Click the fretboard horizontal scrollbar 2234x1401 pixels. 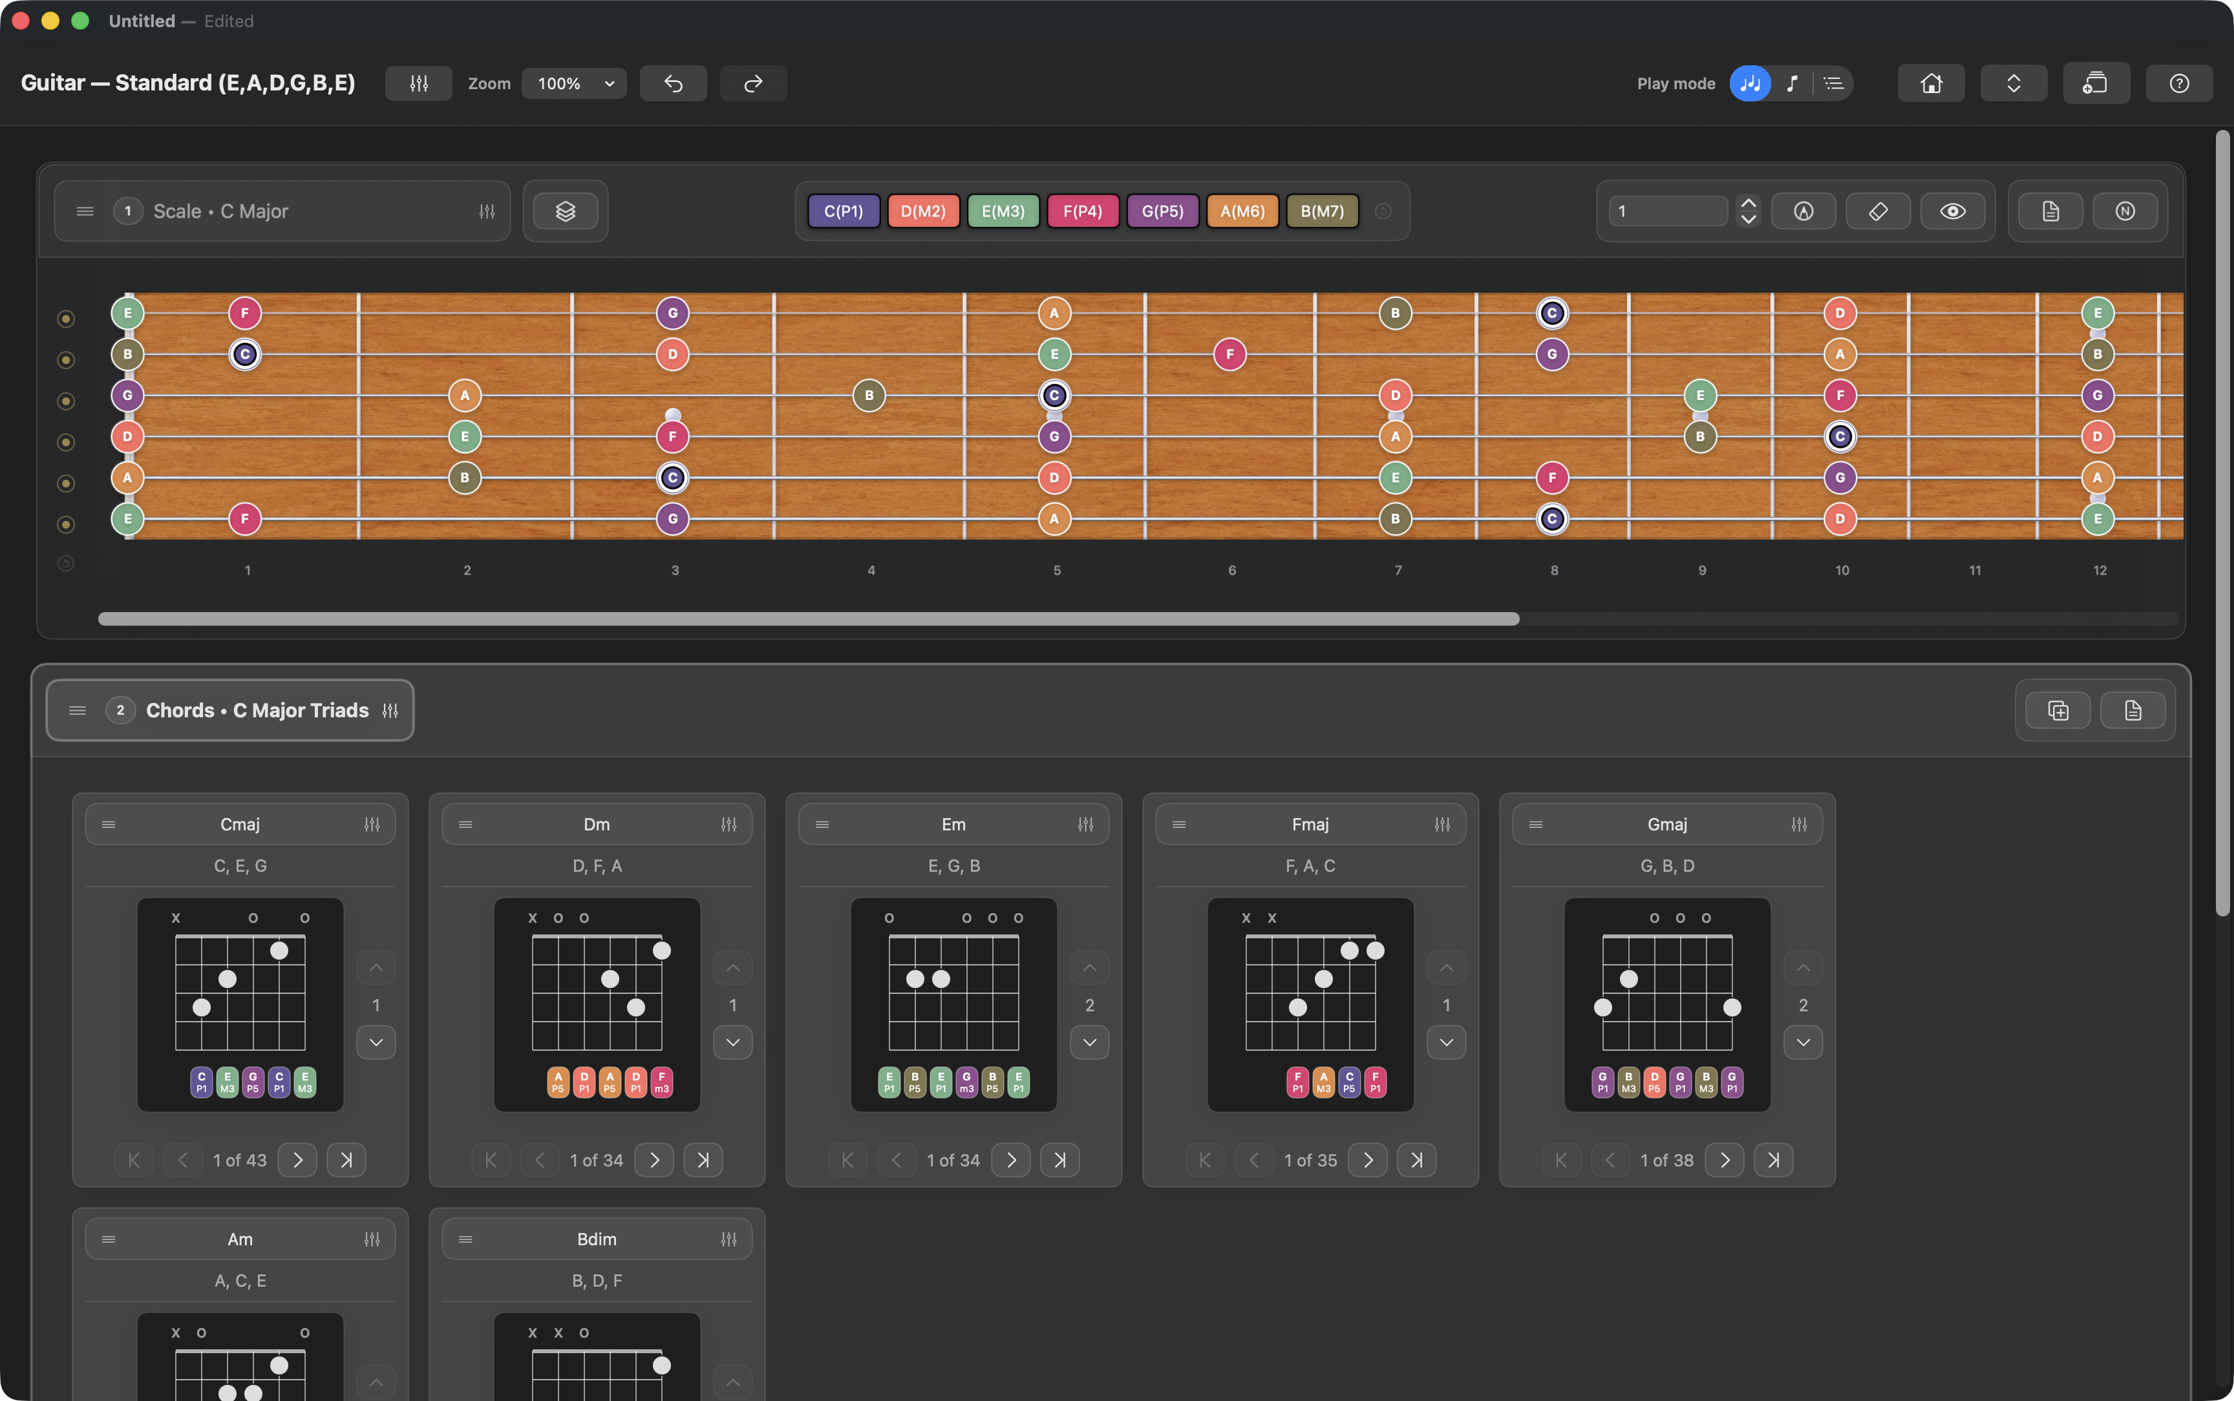point(808,619)
